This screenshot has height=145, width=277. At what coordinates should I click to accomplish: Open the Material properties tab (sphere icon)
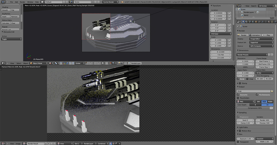tap(269, 22)
